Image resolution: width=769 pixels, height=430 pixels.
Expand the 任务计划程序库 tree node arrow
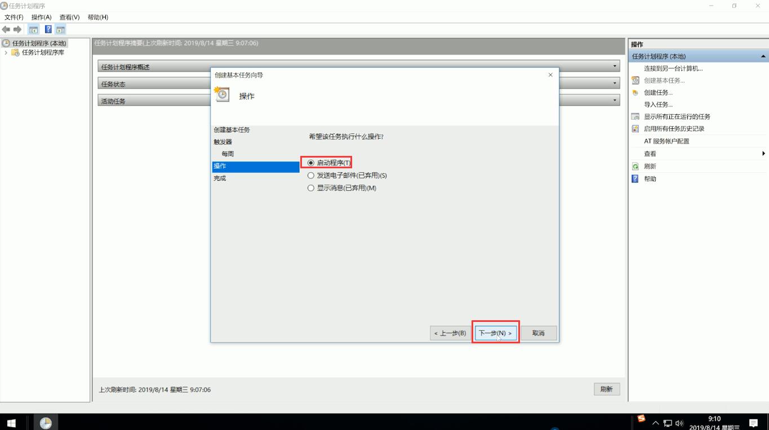coord(6,52)
